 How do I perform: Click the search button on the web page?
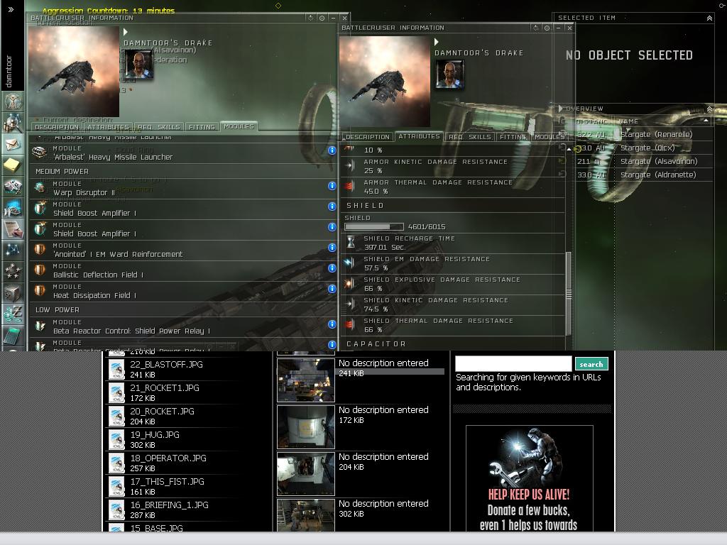point(591,364)
